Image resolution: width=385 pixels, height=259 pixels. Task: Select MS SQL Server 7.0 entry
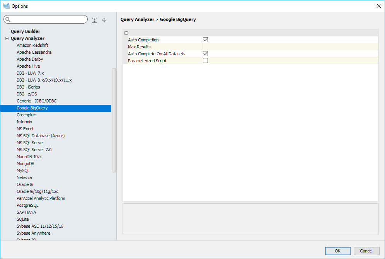tap(34, 150)
